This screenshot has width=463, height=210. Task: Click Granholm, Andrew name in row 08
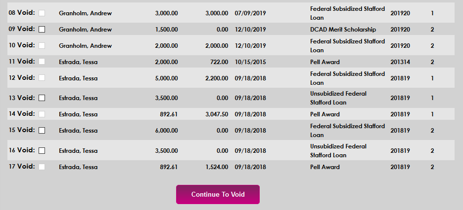(x=85, y=13)
